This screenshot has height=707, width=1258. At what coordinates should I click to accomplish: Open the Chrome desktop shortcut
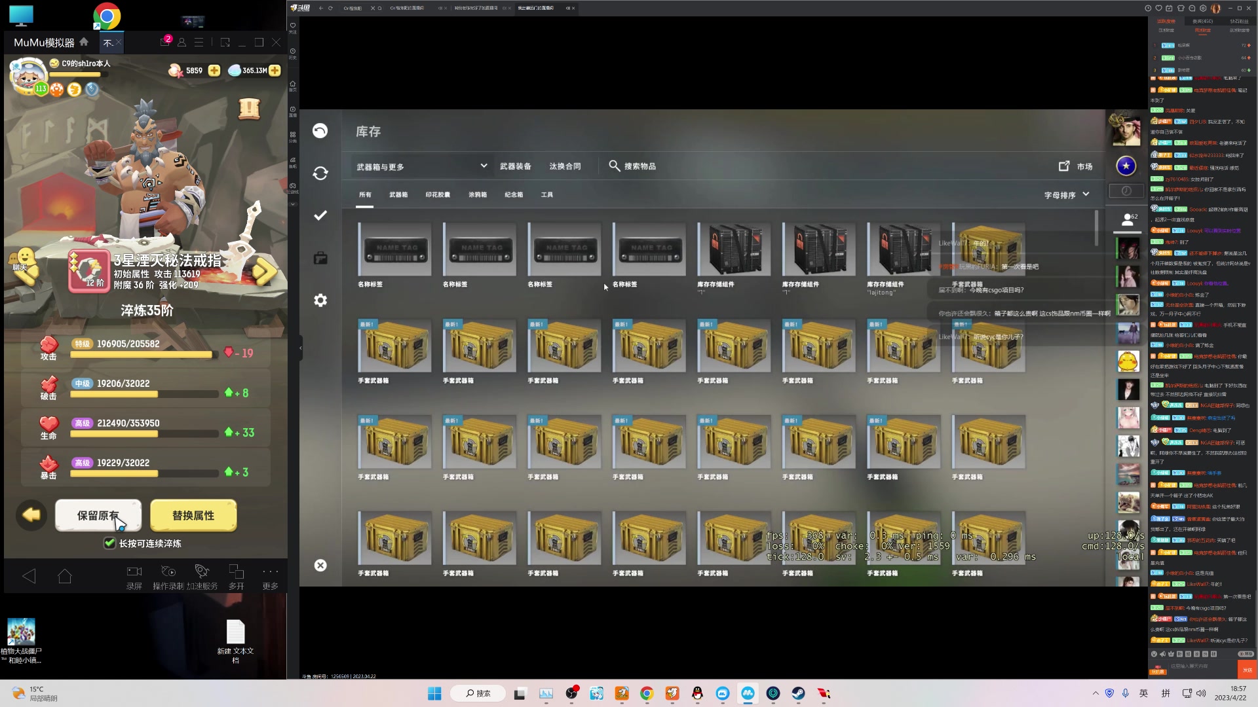[107, 16]
